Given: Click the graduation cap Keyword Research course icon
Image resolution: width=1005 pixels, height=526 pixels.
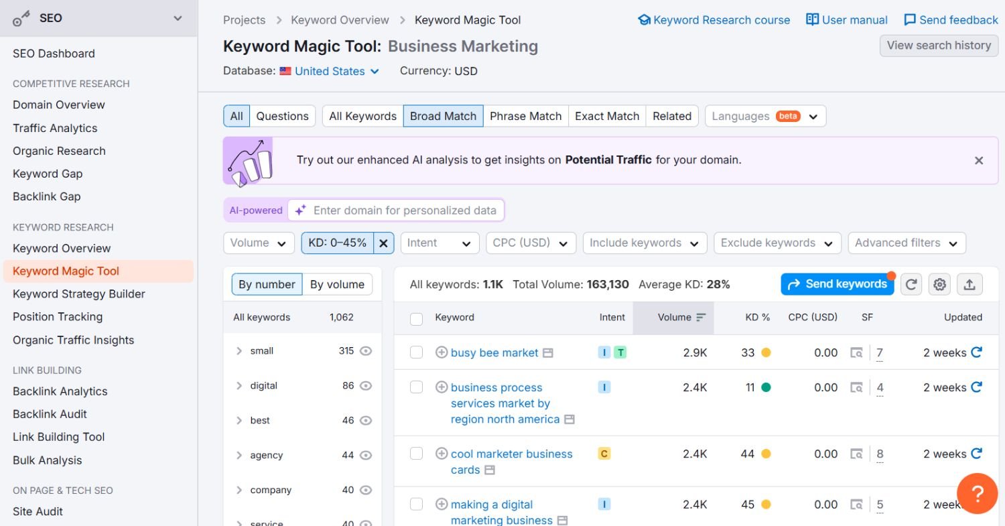Looking at the screenshot, I should coord(644,20).
